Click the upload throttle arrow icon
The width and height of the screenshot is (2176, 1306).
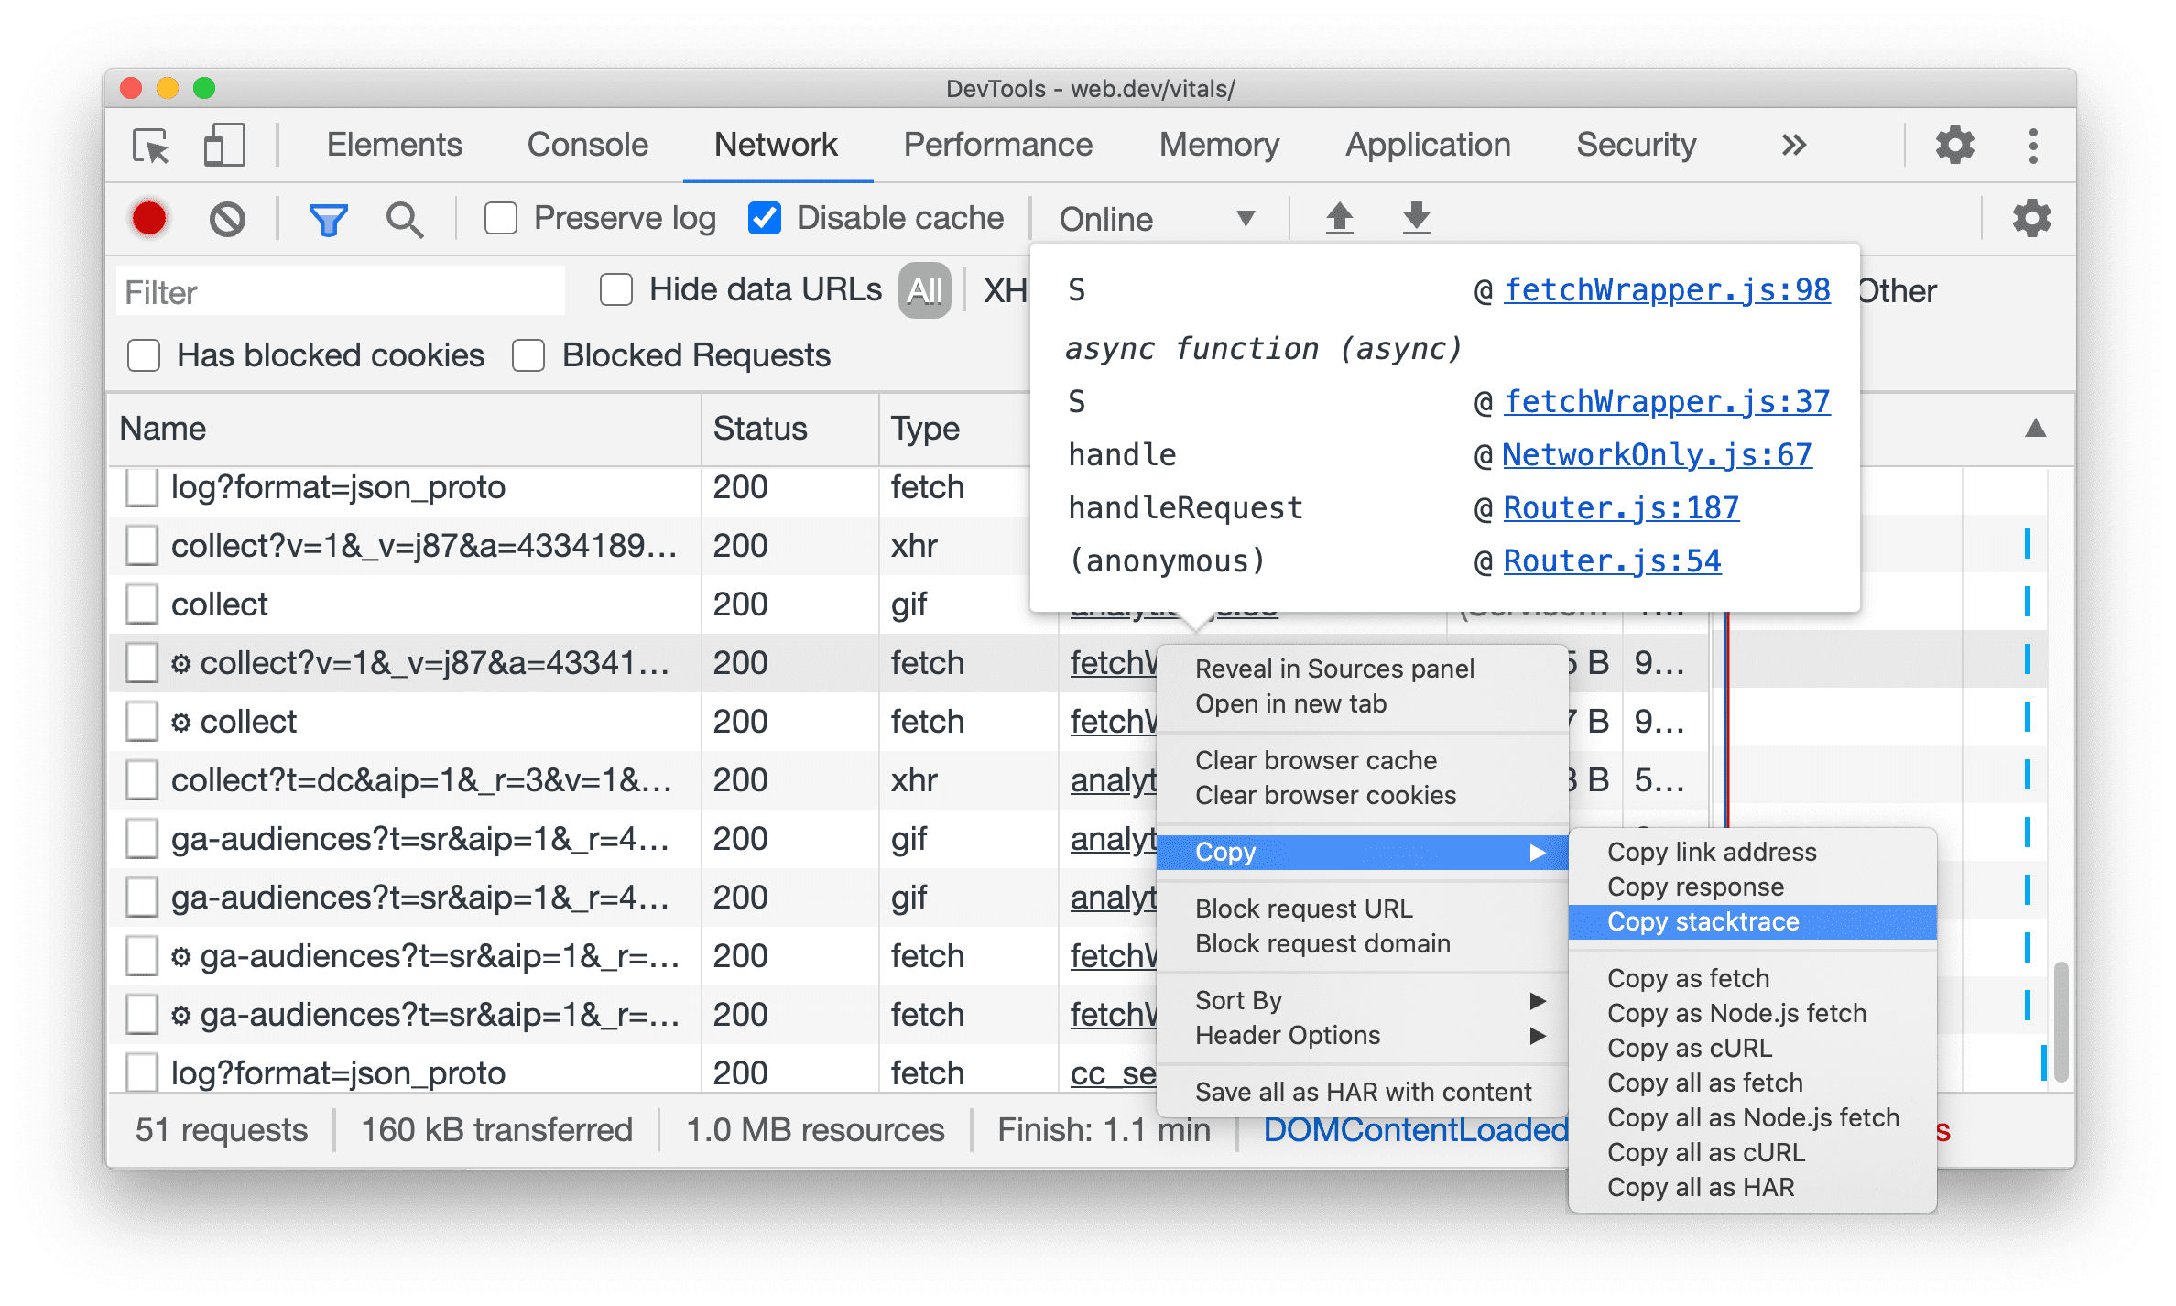click(1342, 216)
